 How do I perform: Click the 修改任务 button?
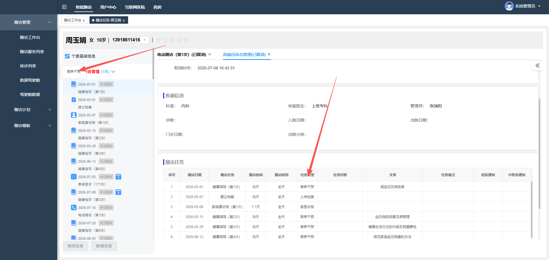[x=75, y=246]
